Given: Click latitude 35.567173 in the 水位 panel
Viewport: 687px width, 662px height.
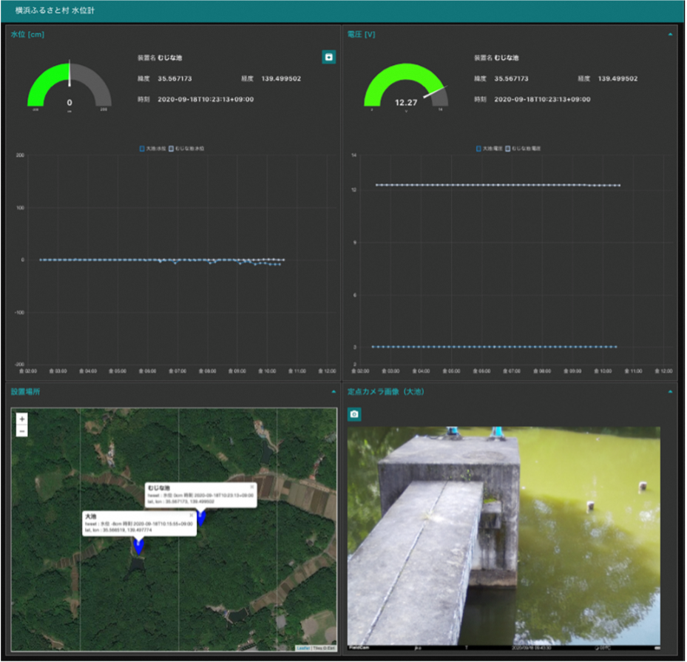Looking at the screenshot, I should pos(175,79).
